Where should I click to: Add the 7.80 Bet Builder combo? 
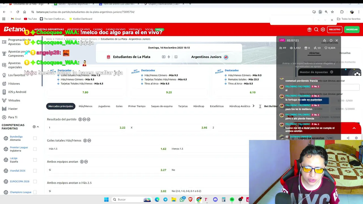(85, 92)
